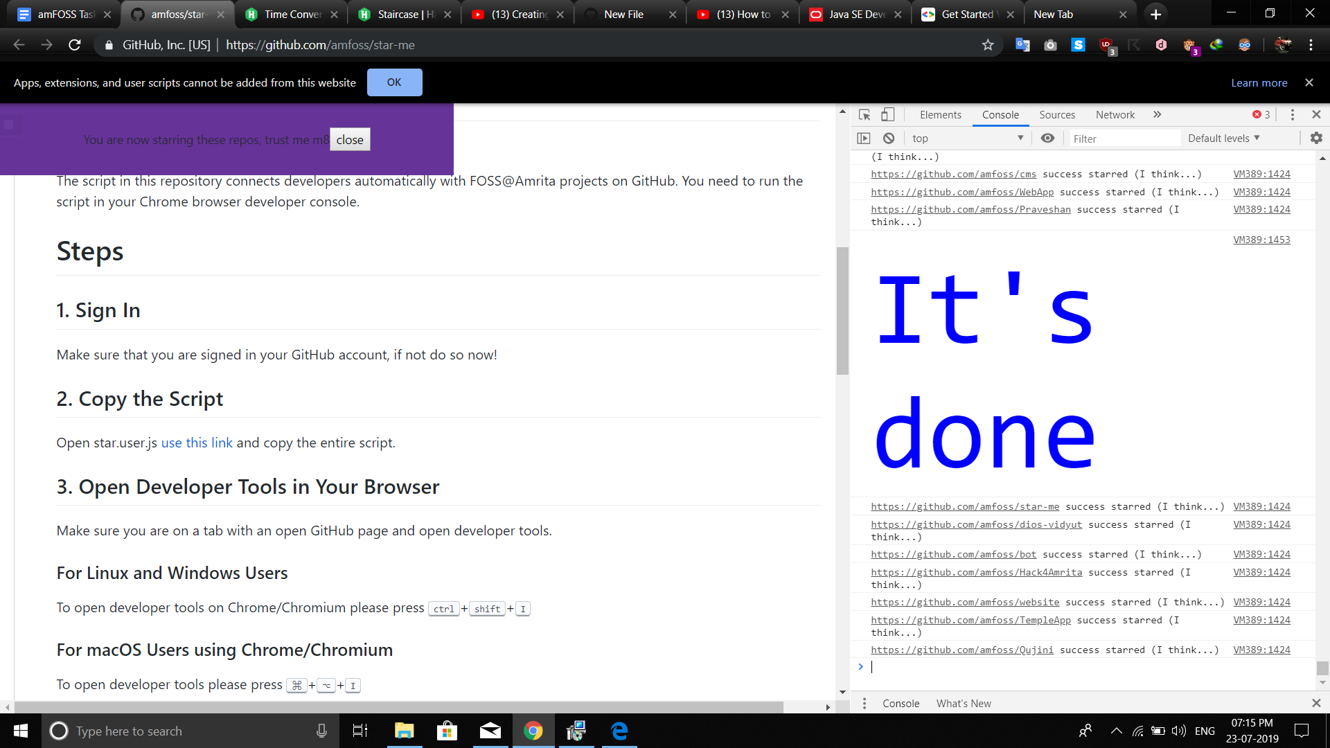
Task: Click the inspect element picker icon
Action: pyautogui.click(x=864, y=115)
